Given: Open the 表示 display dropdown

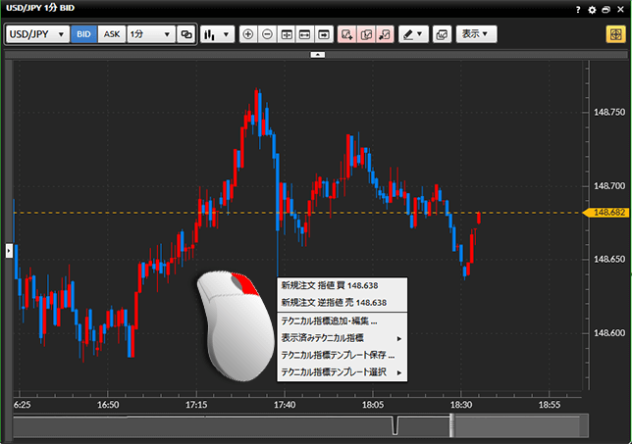Looking at the screenshot, I should pyautogui.click(x=476, y=34).
